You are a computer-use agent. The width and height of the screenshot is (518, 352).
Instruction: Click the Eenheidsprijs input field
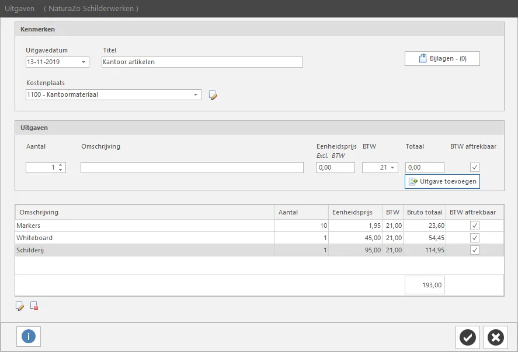click(335, 167)
